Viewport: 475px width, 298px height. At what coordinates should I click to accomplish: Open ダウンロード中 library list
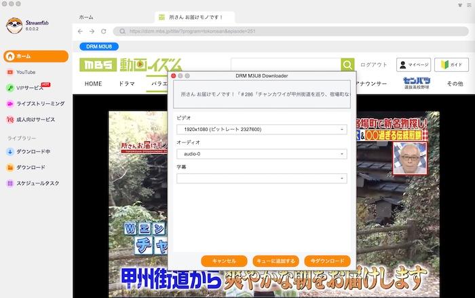coord(33,151)
